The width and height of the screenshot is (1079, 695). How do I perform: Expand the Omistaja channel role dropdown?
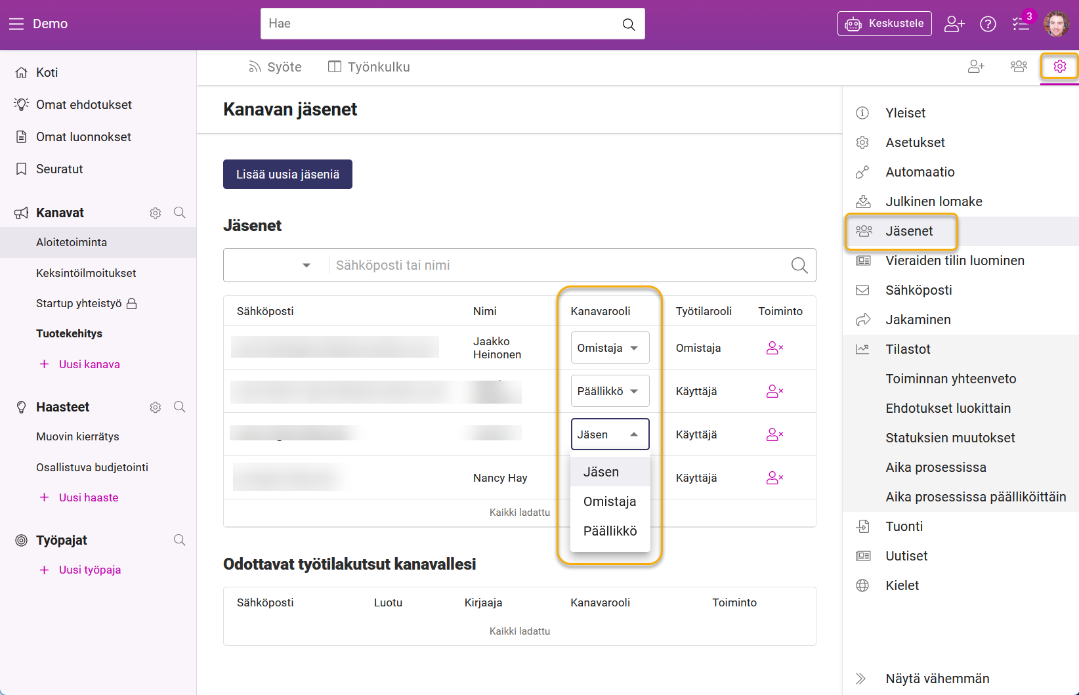[x=610, y=348]
